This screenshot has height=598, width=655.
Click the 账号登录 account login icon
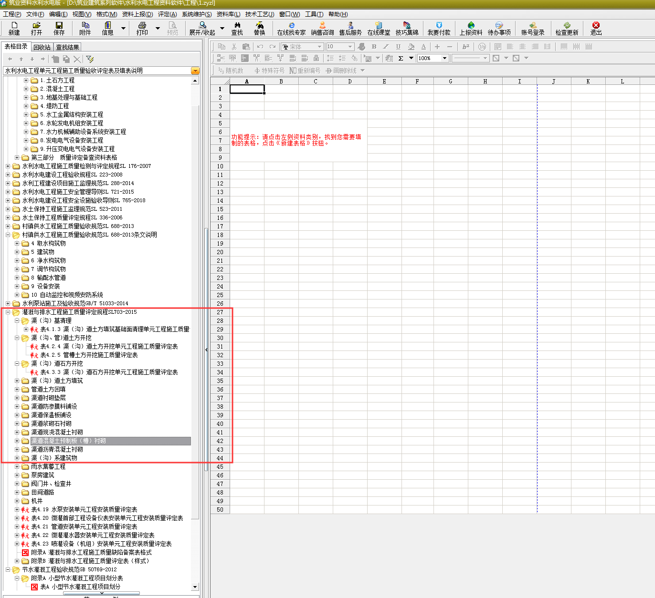533,29
